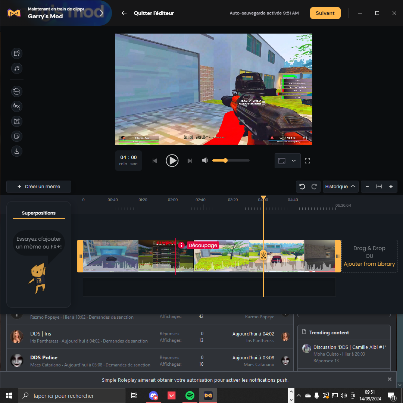Image resolution: width=403 pixels, height=403 pixels.
Task: Open the FX effects tool
Action: [x=17, y=106]
